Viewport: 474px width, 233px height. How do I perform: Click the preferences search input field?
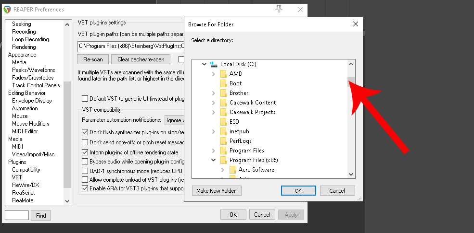[x=17, y=215]
